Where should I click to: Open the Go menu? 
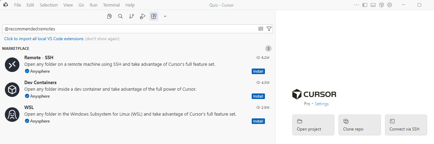pyautogui.click(x=81, y=5)
